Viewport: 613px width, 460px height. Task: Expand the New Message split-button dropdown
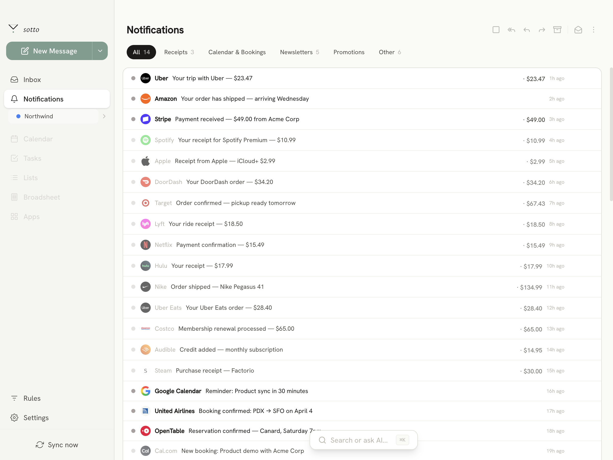(x=100, y=51)
